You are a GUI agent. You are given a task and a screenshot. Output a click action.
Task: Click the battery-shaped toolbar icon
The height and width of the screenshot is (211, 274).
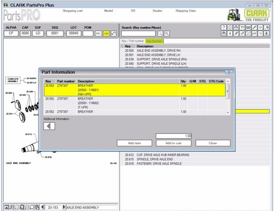(x=248, y=27)
